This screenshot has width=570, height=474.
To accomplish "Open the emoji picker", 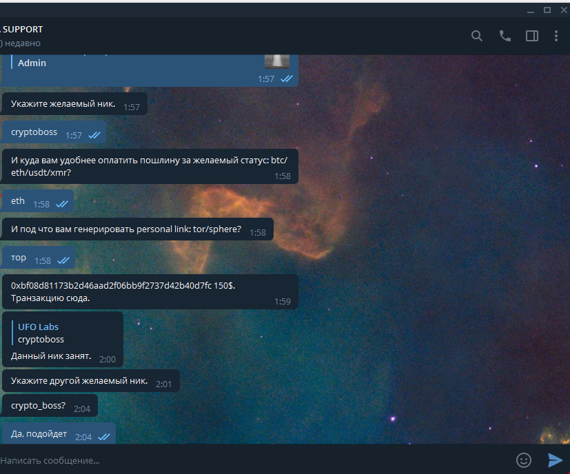I will point(523,460).
